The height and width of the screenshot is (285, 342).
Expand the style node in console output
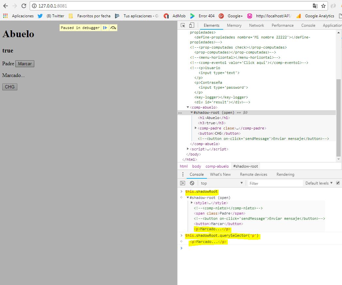pos(192,203)
